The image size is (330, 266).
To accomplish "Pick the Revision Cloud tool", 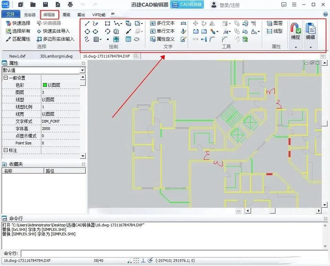I will point(137,39).
